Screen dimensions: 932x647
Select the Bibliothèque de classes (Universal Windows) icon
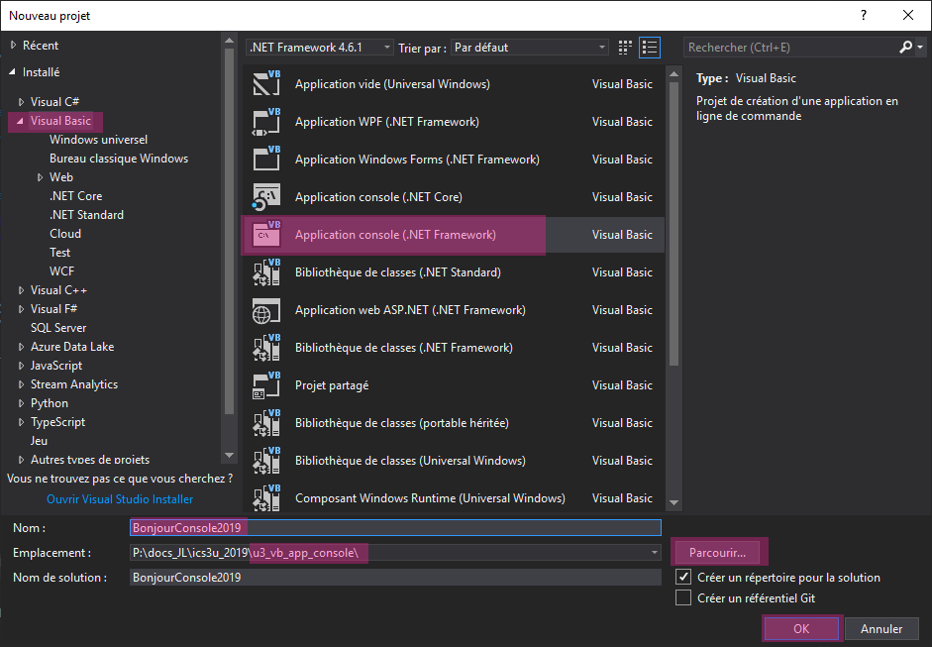(x=266, y=461)
